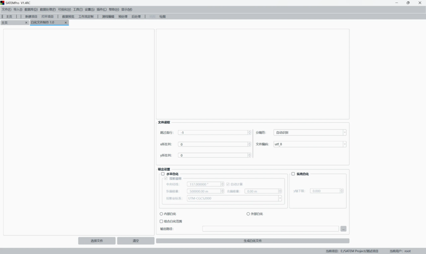Click the 打开项目 toolbar item
This screenshot has width=426, height=254.
tap(47, 17)
